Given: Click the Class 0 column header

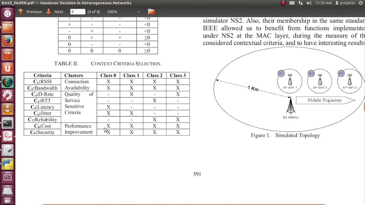Looking at the screenshot, I should tap(108, 75).
